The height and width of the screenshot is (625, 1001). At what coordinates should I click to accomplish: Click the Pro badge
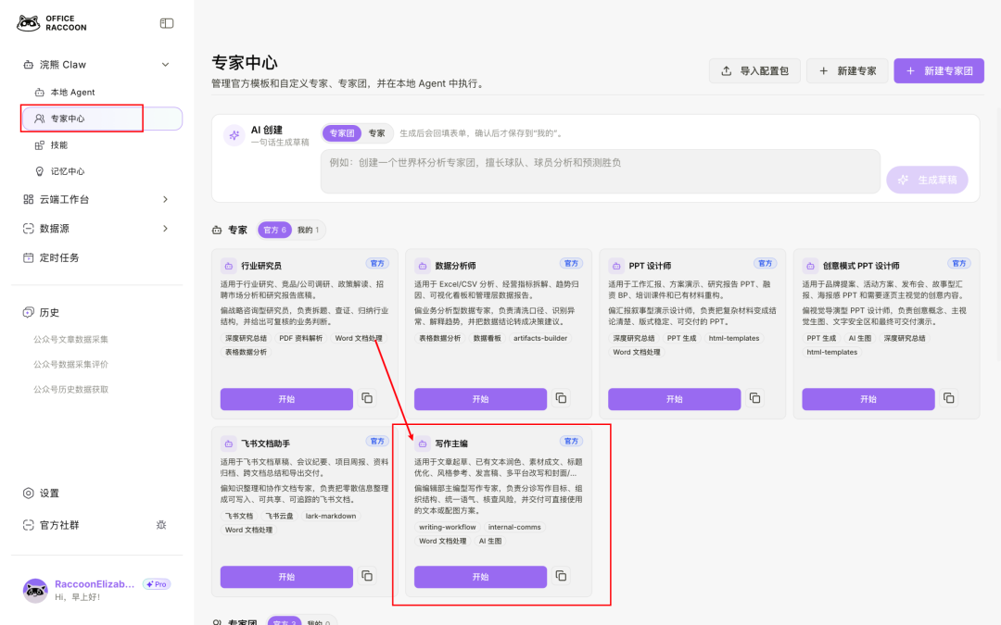pyautogui.click(x=157, y=584)
